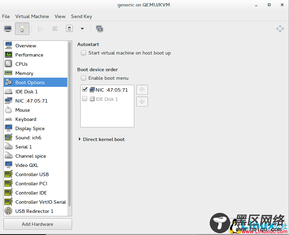Select Display Spice in sidebar

point(36,128)
